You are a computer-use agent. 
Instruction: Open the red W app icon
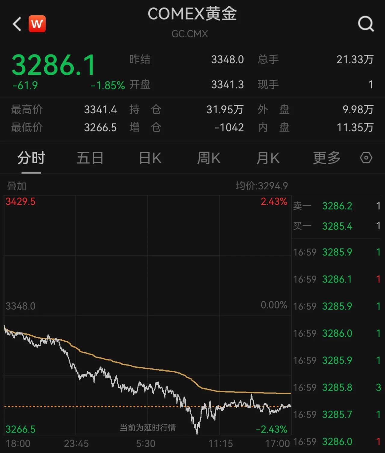pos(37,23)
